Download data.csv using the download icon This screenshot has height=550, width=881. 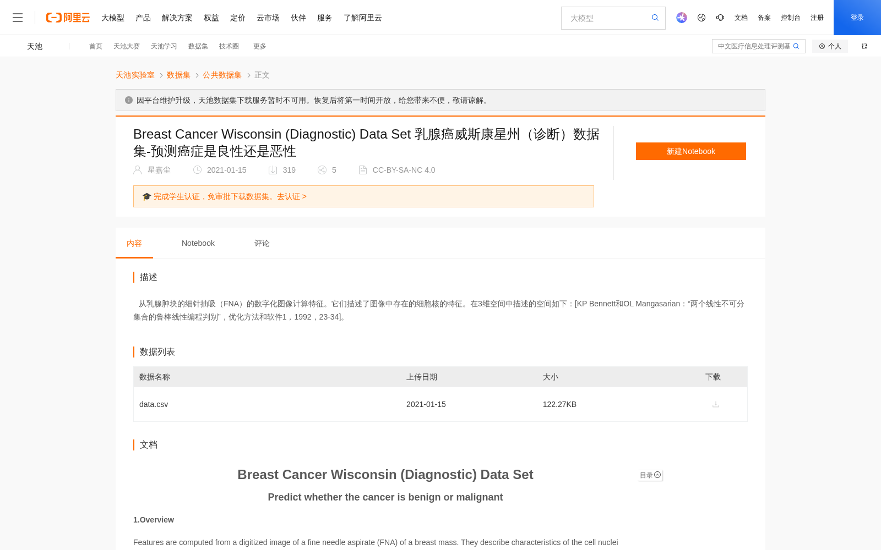tap(716, 404)
